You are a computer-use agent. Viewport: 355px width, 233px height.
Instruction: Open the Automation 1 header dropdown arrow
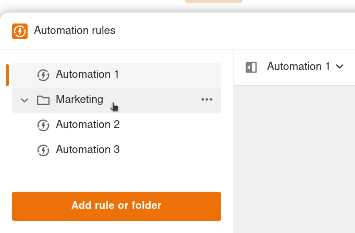click(340, 66)
